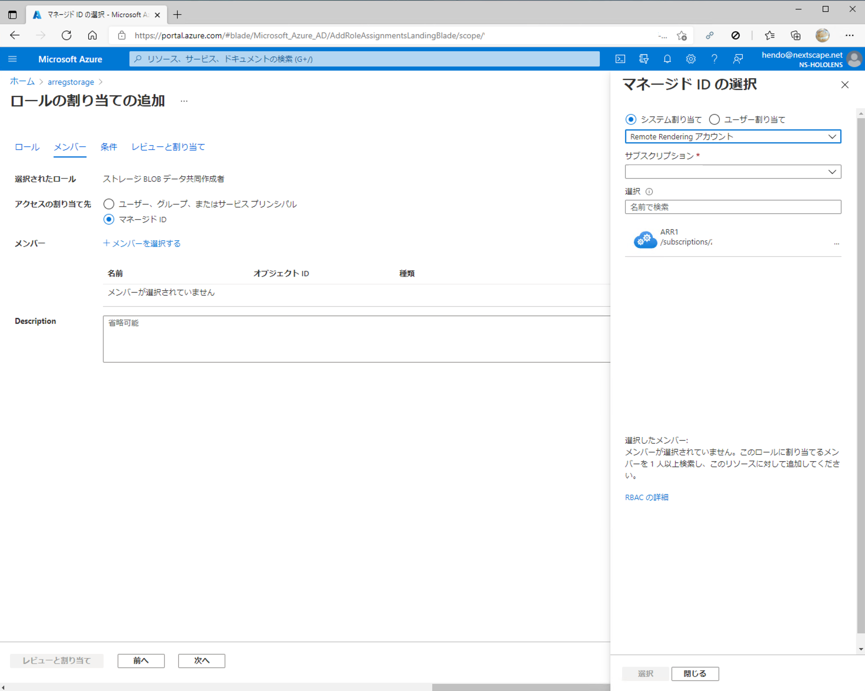
Task: Show info tooltip next to 選択 label
Action: tap(649, 192)
